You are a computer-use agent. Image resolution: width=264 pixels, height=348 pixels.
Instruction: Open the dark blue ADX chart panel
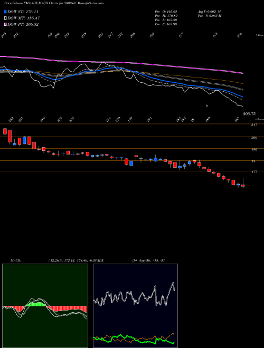[135, 306]
